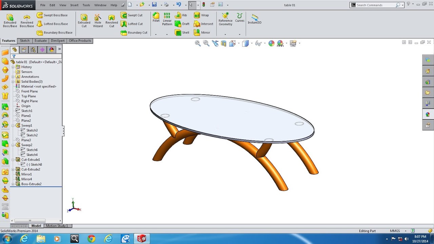The width and height of the screenshot is (434, 244).
Task: Open the Office Products tab
Action: click(80, 41)
